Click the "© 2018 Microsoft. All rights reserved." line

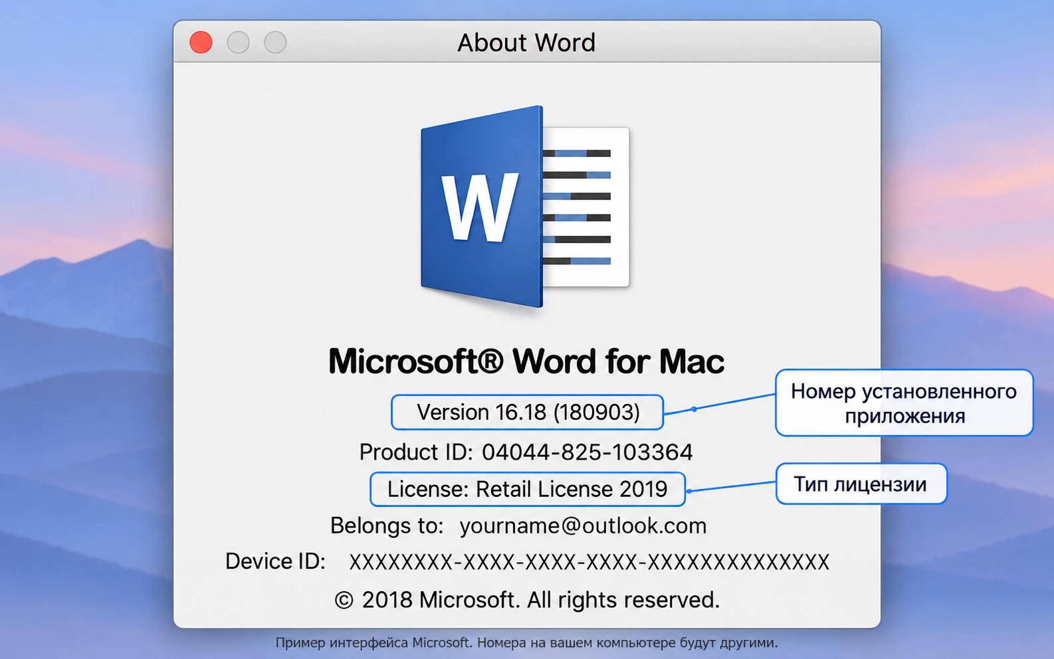(x=527, y=600)
